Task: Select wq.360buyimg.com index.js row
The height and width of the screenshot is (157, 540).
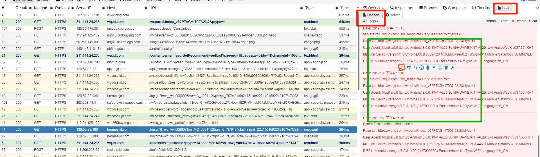Action: coord(179,123)
